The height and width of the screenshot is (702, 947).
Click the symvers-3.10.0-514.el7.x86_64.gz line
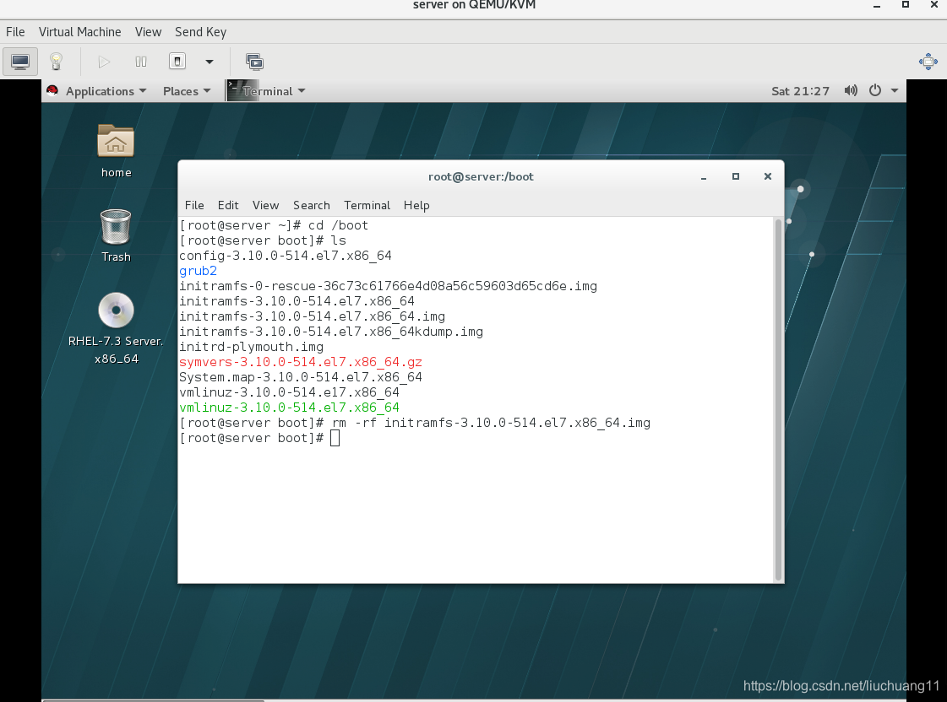pyautogui.click(x=301, y=362)
